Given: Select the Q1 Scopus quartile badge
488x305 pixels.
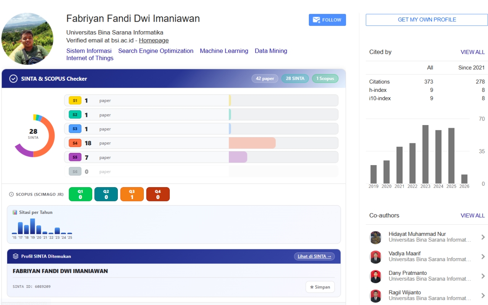Looking at the screenshot, I should pos(80,194).
